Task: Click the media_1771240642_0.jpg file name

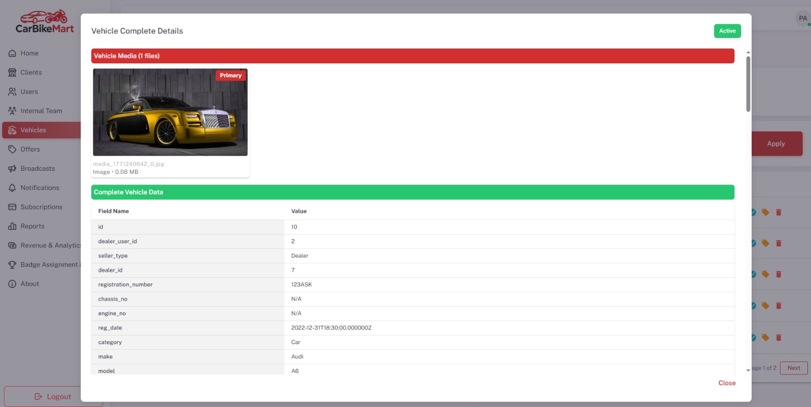Action: tap(129, 164)
